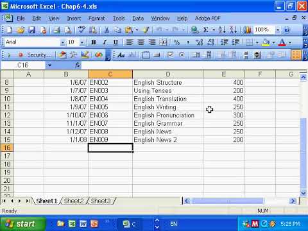308x231 pixels.
Task: Increase decimal places
Action: coord(199,42)
